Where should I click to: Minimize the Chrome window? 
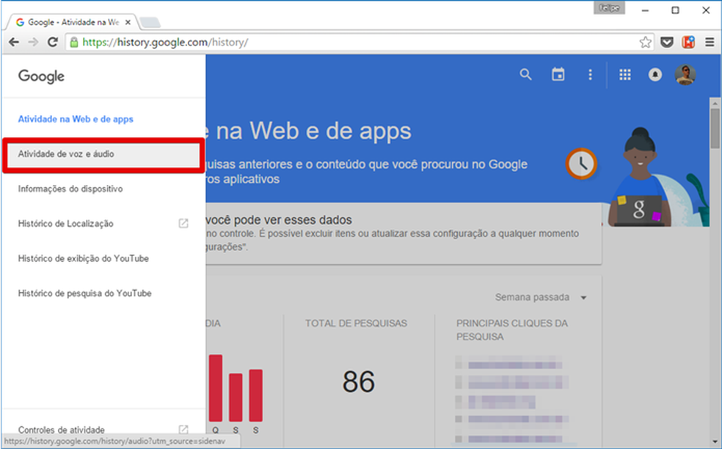645,10
